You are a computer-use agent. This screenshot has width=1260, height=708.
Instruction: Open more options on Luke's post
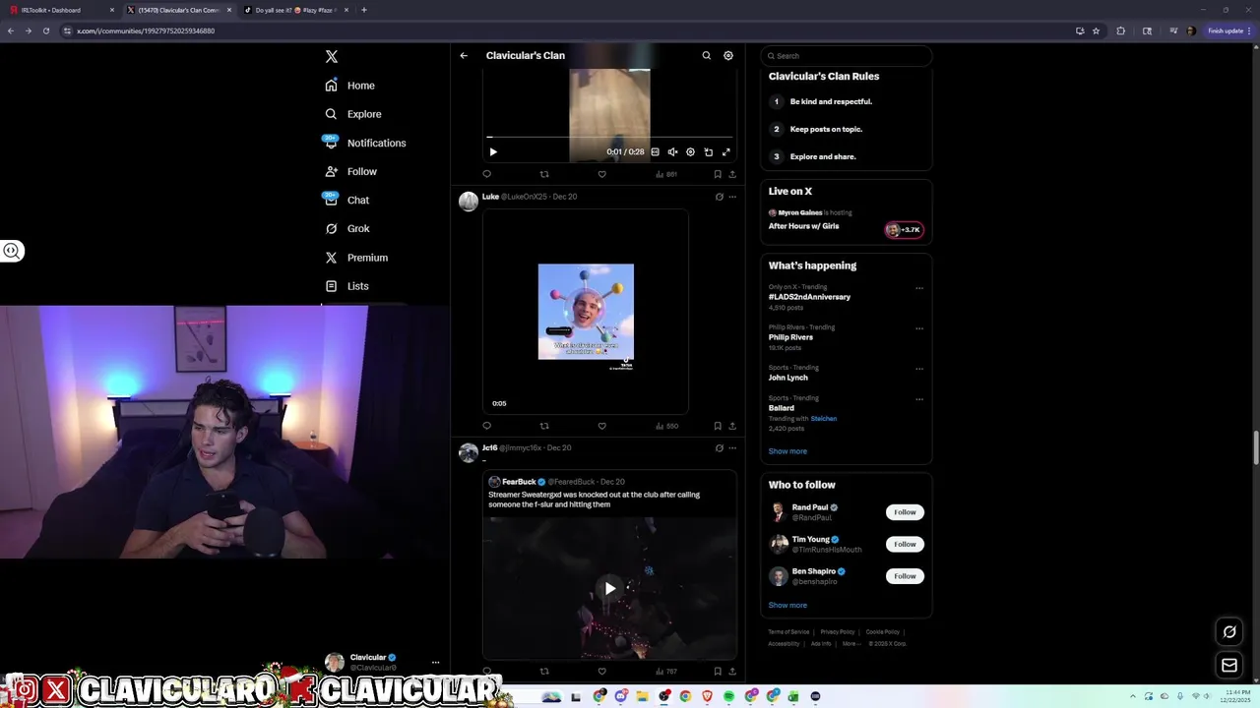tap(732, 197)
